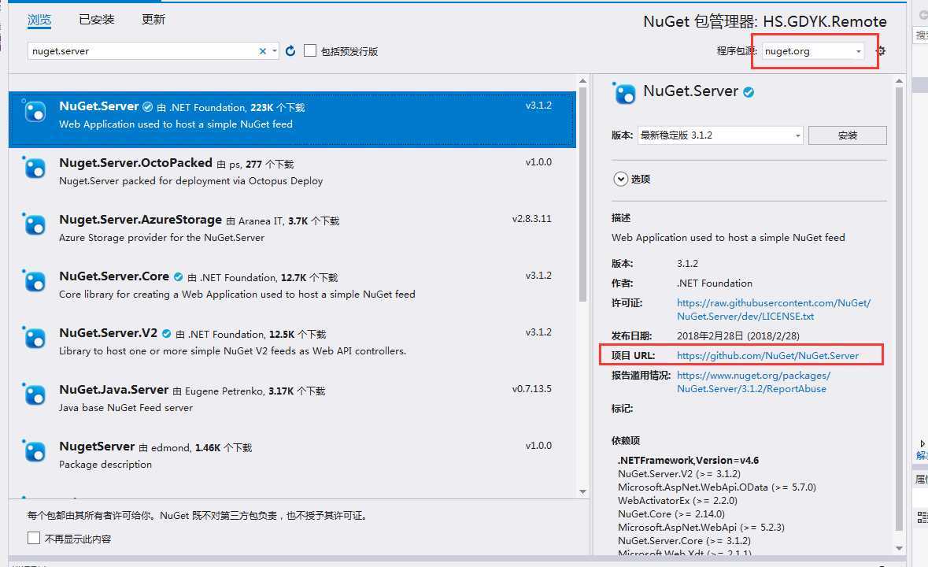Click the NuGet.Java.Server package icon
Screen dimensions: 928x567
point(34,395)
